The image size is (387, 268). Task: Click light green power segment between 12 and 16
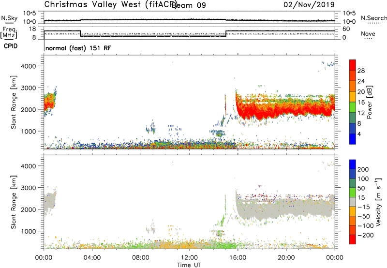353,107
